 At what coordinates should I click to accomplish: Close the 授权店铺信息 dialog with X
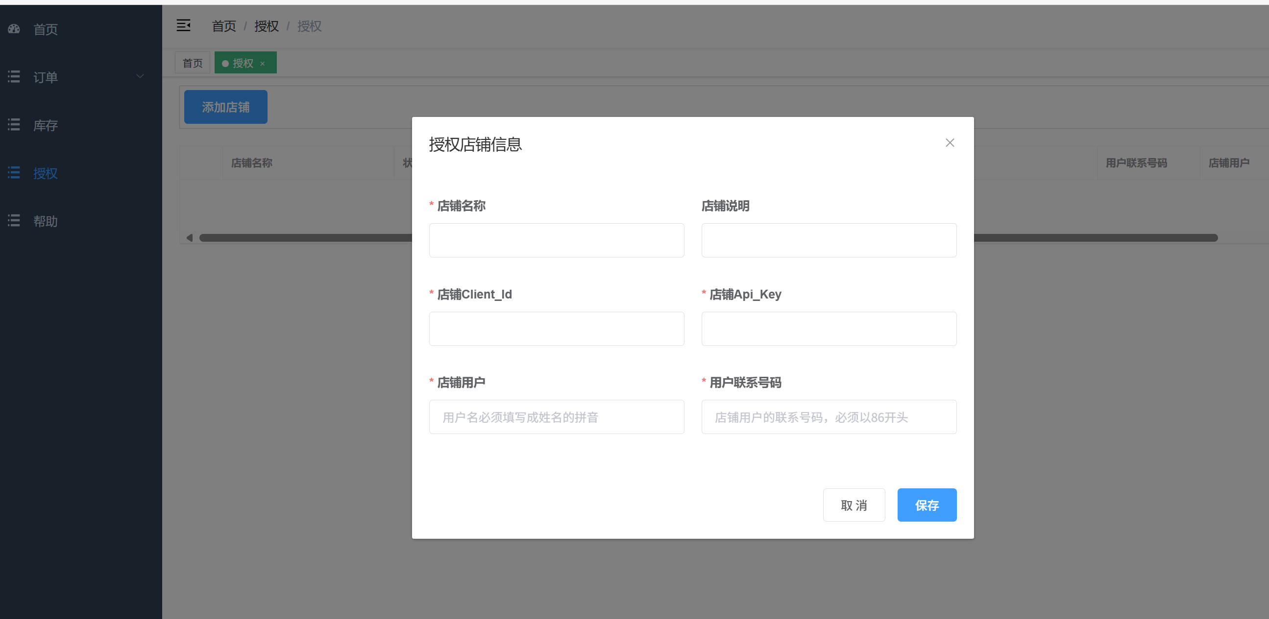949,143
